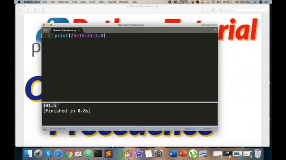Viewport: 286px width, 160px height.
Task: Select the Operator Precedence.py tab
Action: pyautogui.click(x=64, y=30)
